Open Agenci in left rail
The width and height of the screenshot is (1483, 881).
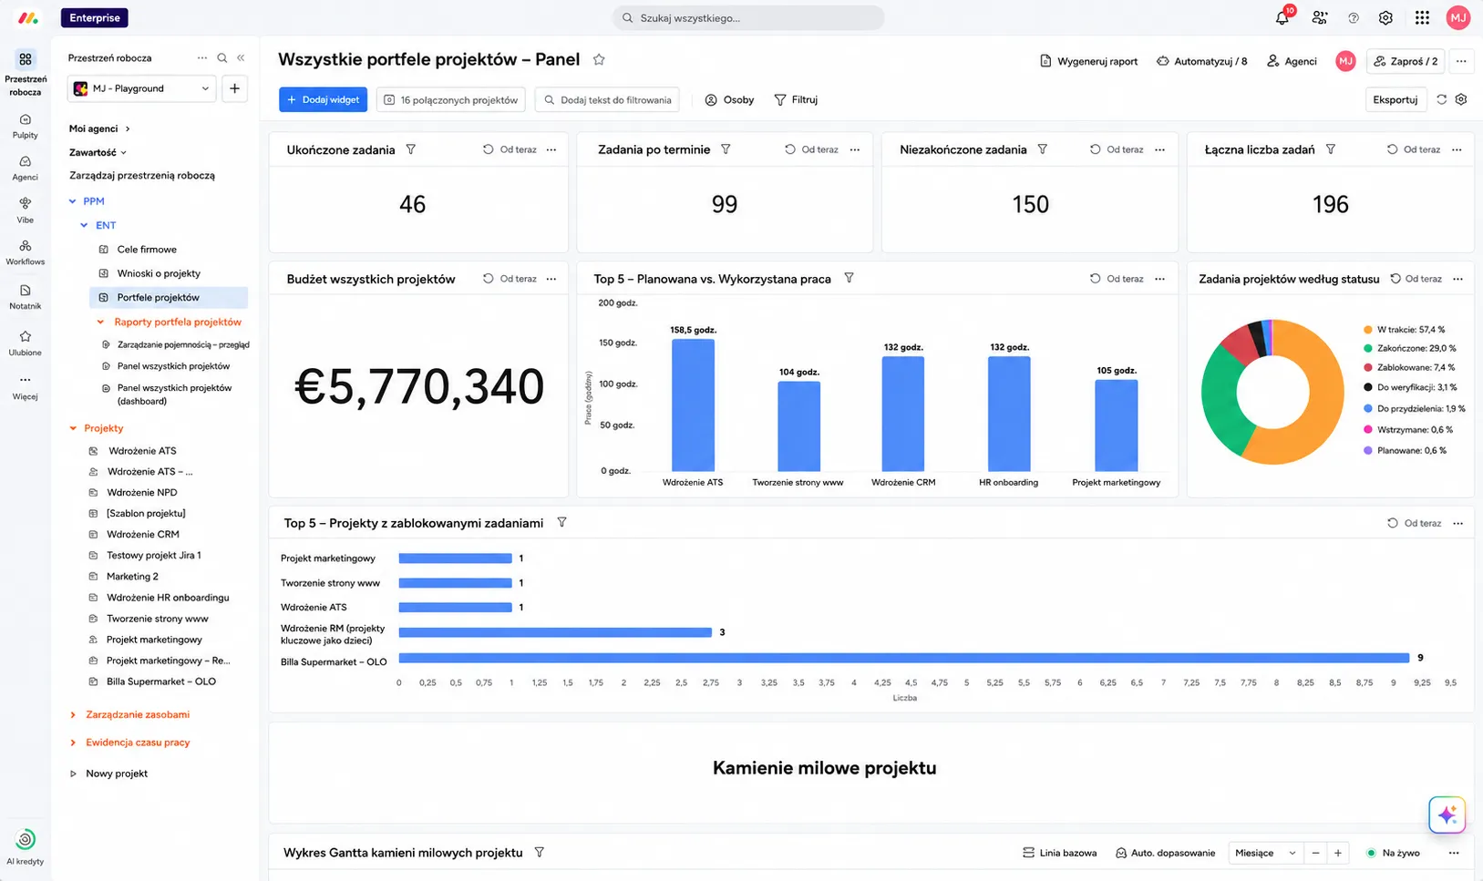click(26, 168)
